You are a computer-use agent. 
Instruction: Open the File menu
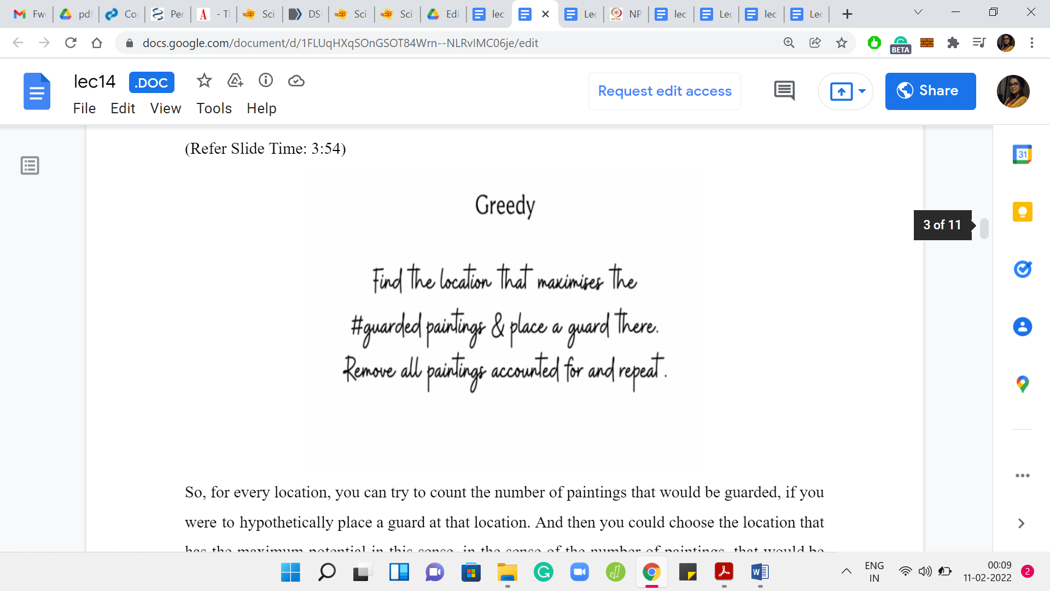(x=84, y=108)
